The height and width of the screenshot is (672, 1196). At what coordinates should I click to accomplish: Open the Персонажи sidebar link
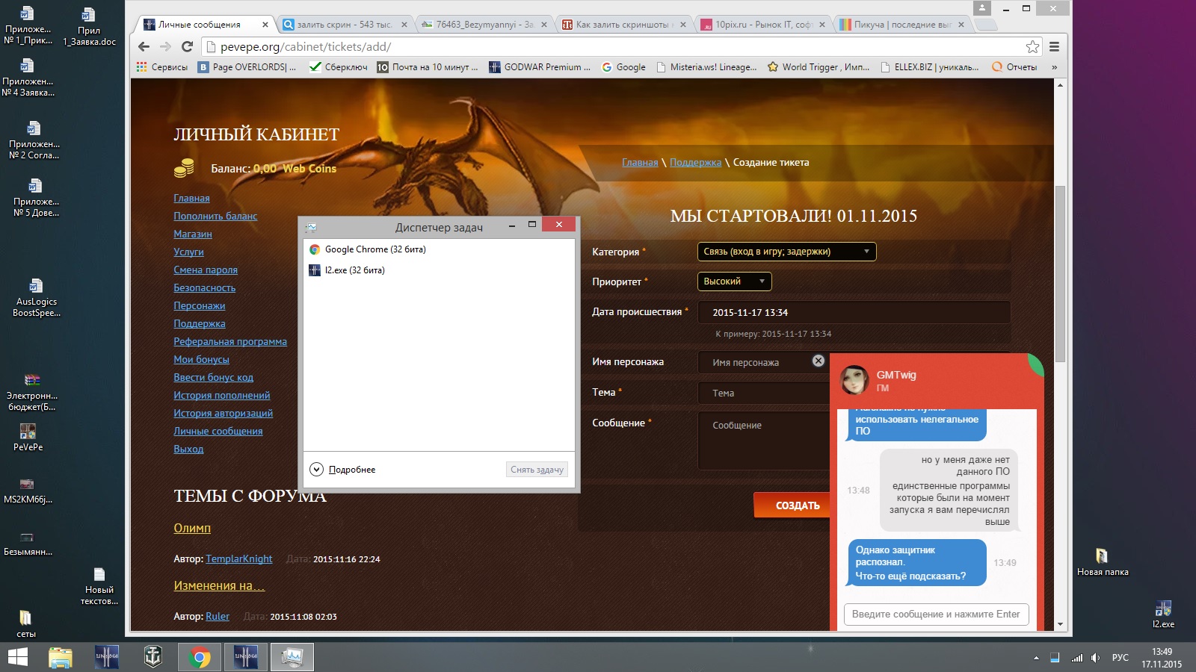click(x=200, y=305)
